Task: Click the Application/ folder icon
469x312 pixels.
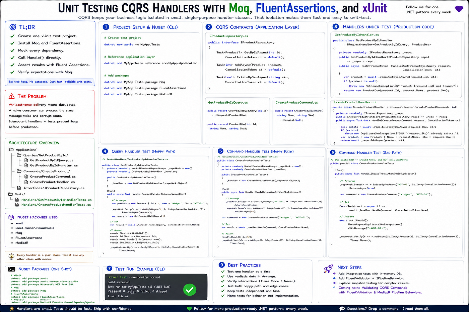Action: 11,149
